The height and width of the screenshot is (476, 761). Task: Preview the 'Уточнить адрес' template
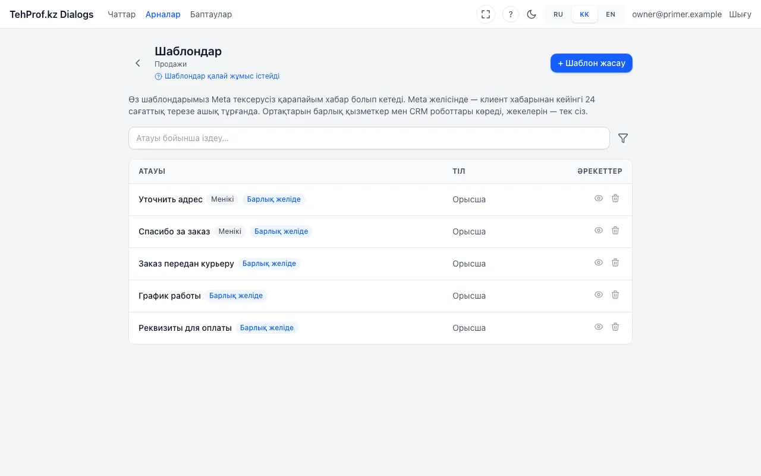click(599, 198)
